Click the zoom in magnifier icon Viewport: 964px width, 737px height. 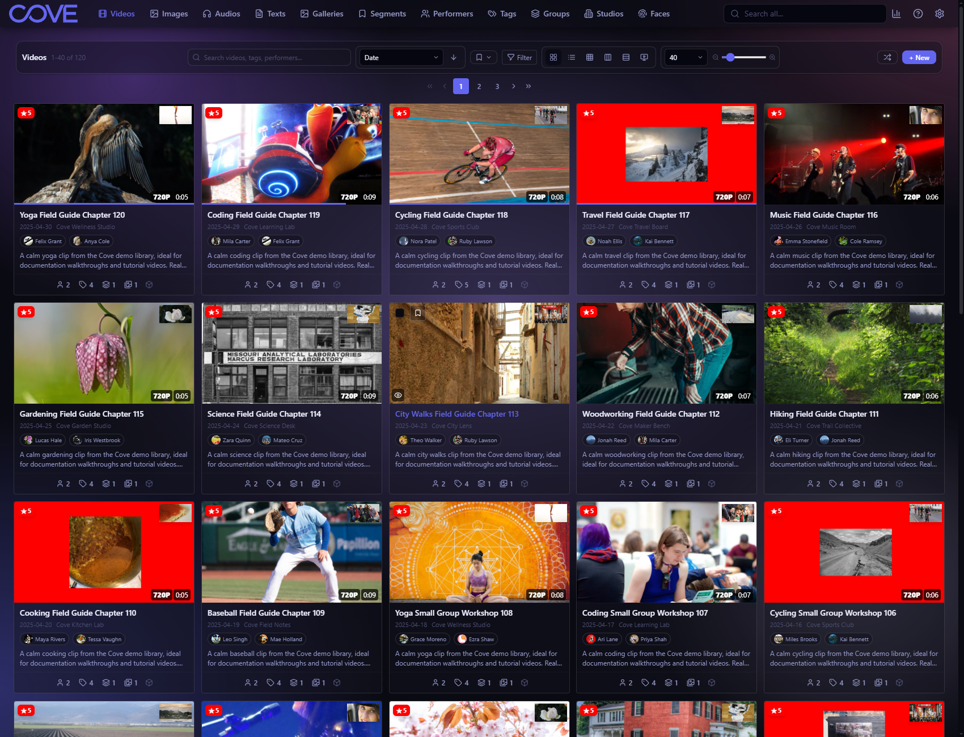pyautogui.click(x=772, y=57)
